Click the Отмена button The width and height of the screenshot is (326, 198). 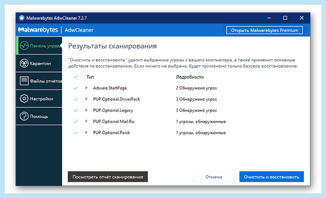tap(214, 177)
